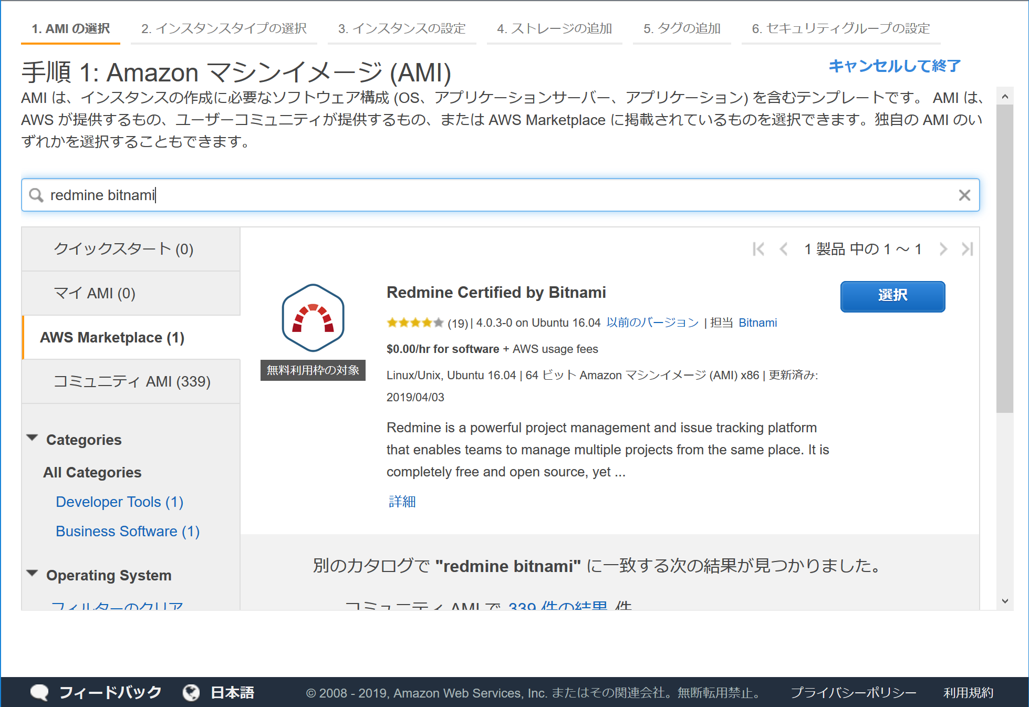The image size is (1029, 707).
Task: Click the 無料利用枠の対象 badge
Action: (313, 370)
